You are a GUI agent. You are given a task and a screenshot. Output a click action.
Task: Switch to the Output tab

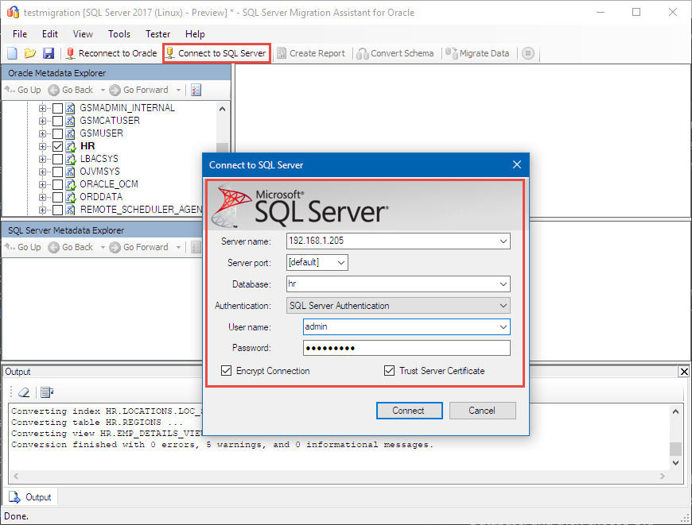tap(30, 496)
